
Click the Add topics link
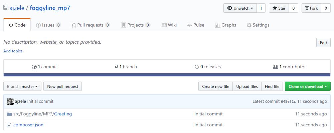(x=13, y=51)
